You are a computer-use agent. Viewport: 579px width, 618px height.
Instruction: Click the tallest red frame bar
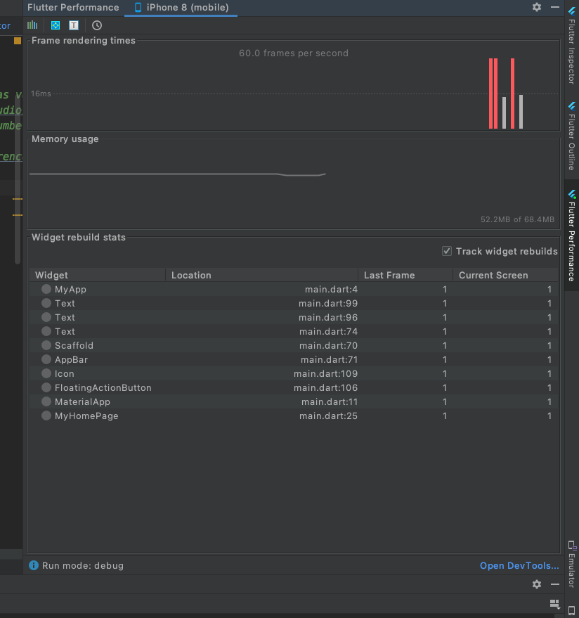491,94
